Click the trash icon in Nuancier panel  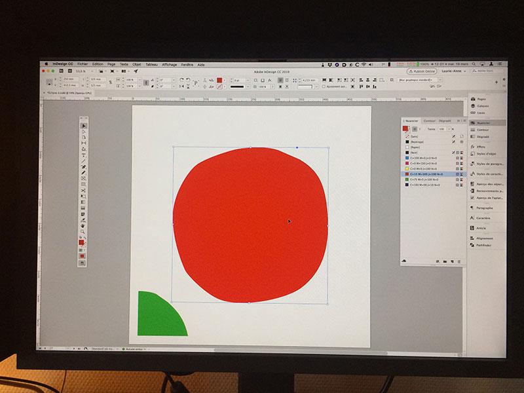click(459, 261)
